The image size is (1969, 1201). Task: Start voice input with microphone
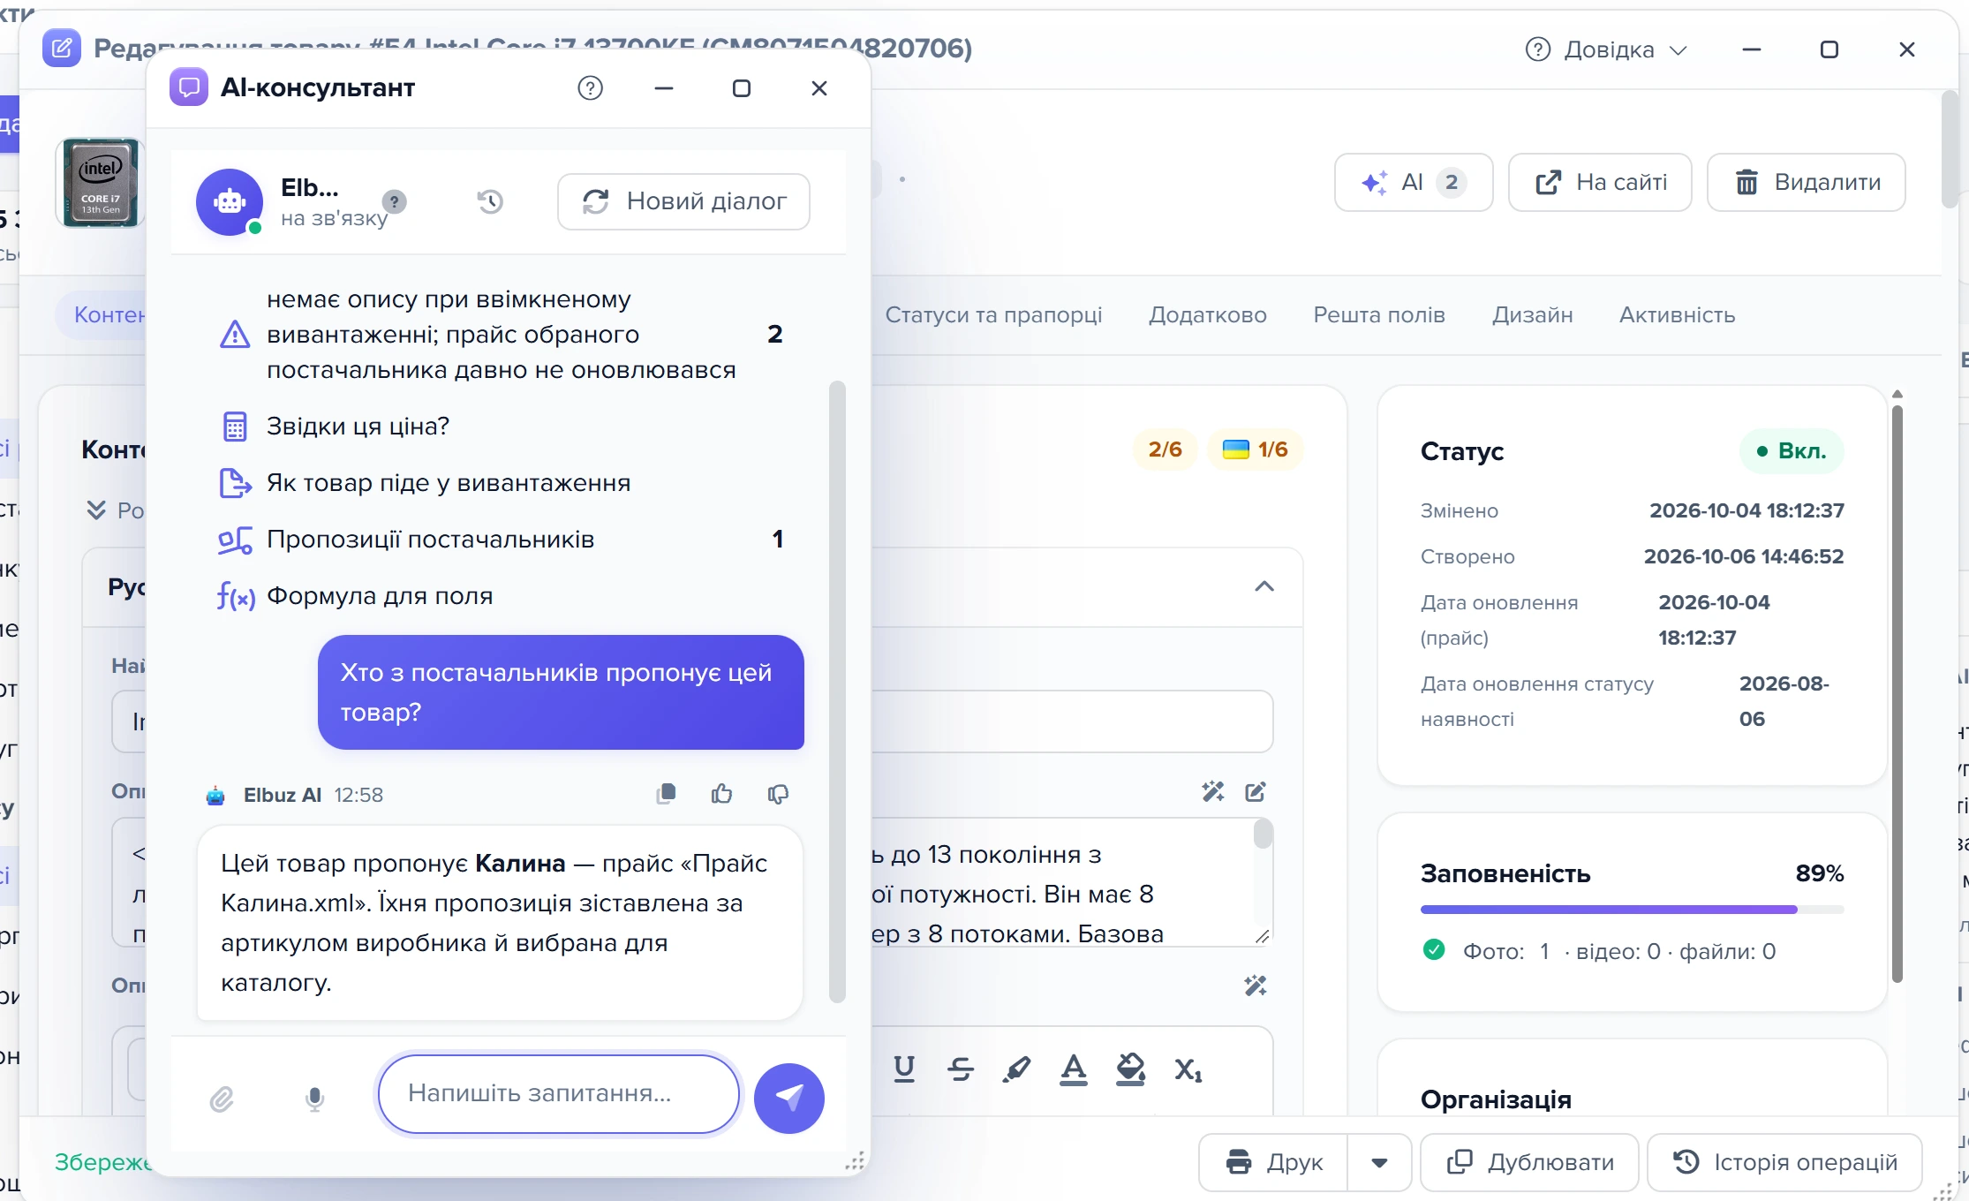315,1099
